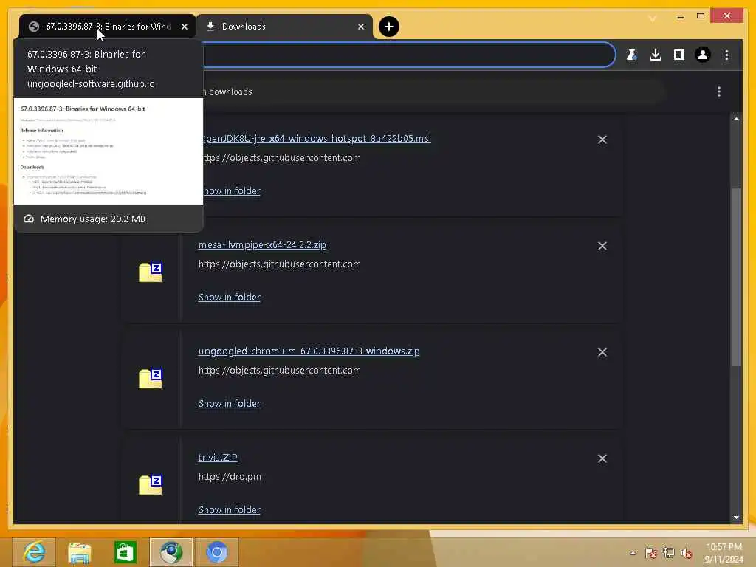Screen dimensions: 756x567
Task: Open Internet Explorer from the taskbar
Action: point(34,552)
